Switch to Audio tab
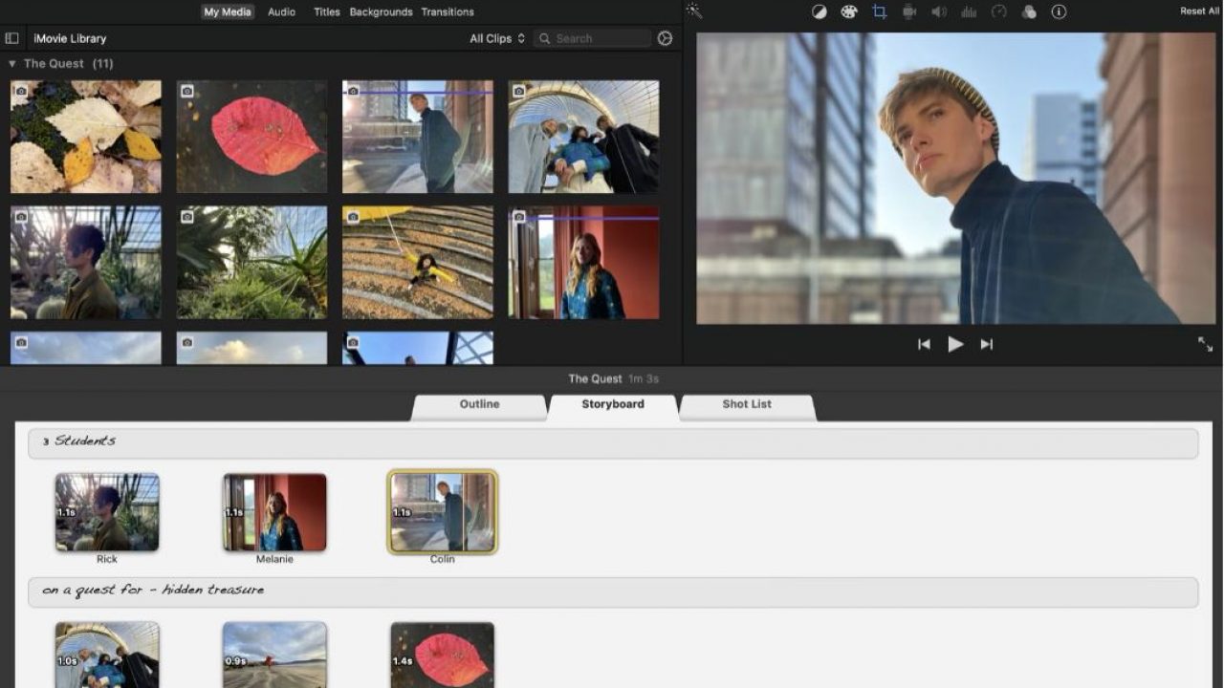Screen dimensions: 1224x688 pos(281,11)
